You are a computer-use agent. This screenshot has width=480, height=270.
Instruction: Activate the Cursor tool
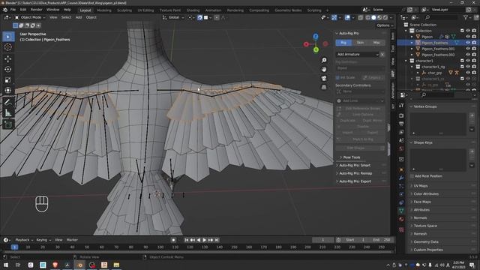pos(8,47)
